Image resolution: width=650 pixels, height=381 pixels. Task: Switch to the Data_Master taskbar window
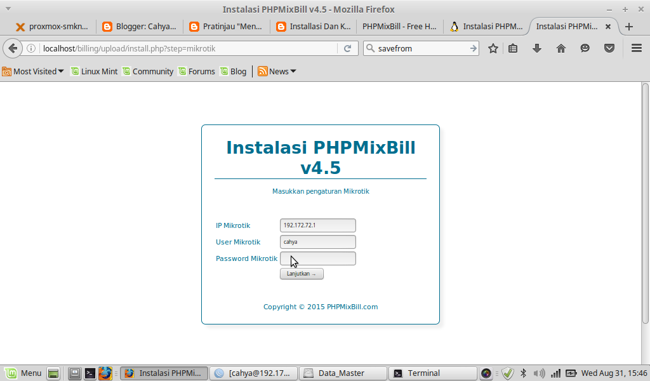coord(342,373)
